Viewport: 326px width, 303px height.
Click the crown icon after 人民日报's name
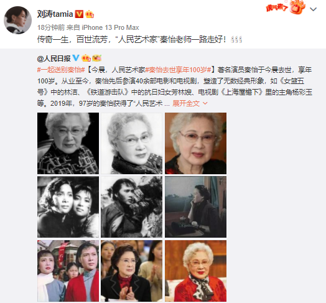86,58
